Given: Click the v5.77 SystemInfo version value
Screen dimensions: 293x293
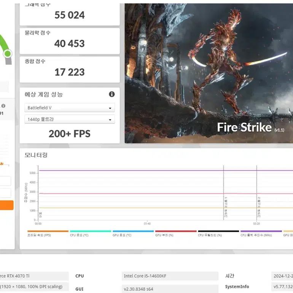Looking at the screenshot, I should point(282,287).
